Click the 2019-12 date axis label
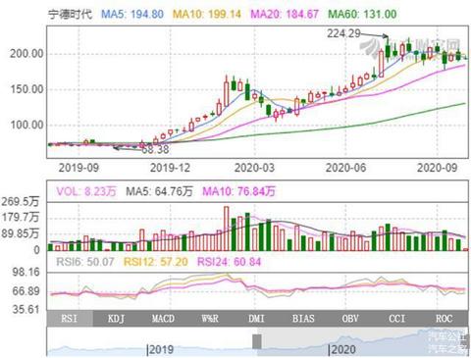The height and width of the screenshot is (358, 471). [x=170, y=168]
